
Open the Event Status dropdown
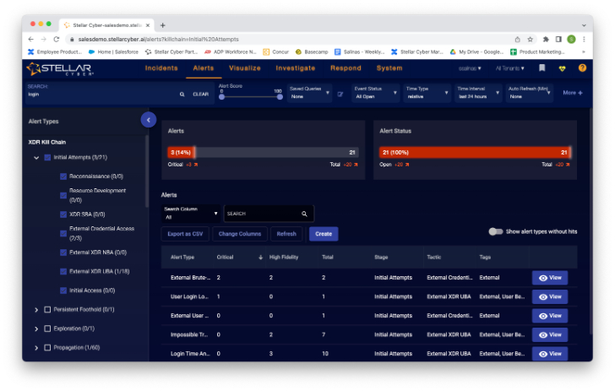pos(376,93)
